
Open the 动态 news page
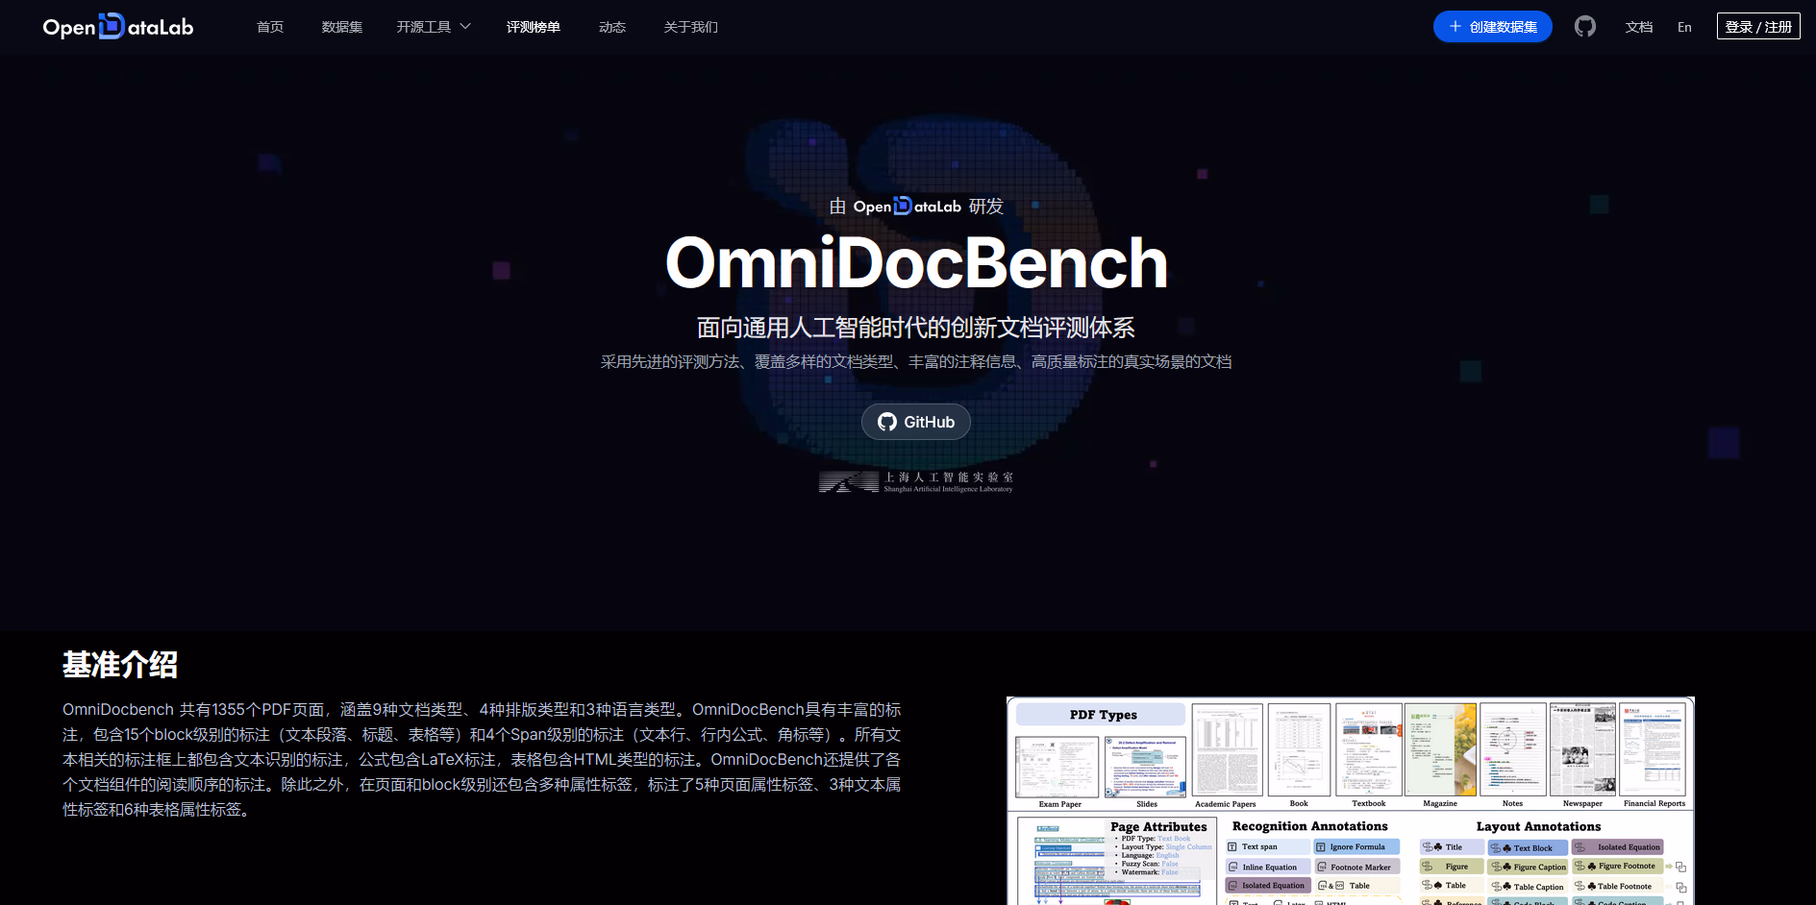point(612,27)
